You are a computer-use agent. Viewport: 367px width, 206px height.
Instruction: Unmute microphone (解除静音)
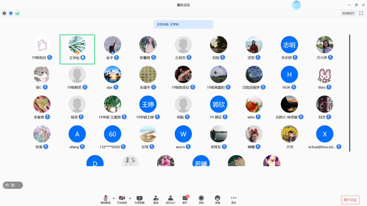(x=106, y=199)
